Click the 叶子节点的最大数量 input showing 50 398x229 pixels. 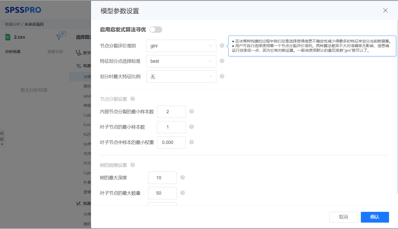point(162,193)
